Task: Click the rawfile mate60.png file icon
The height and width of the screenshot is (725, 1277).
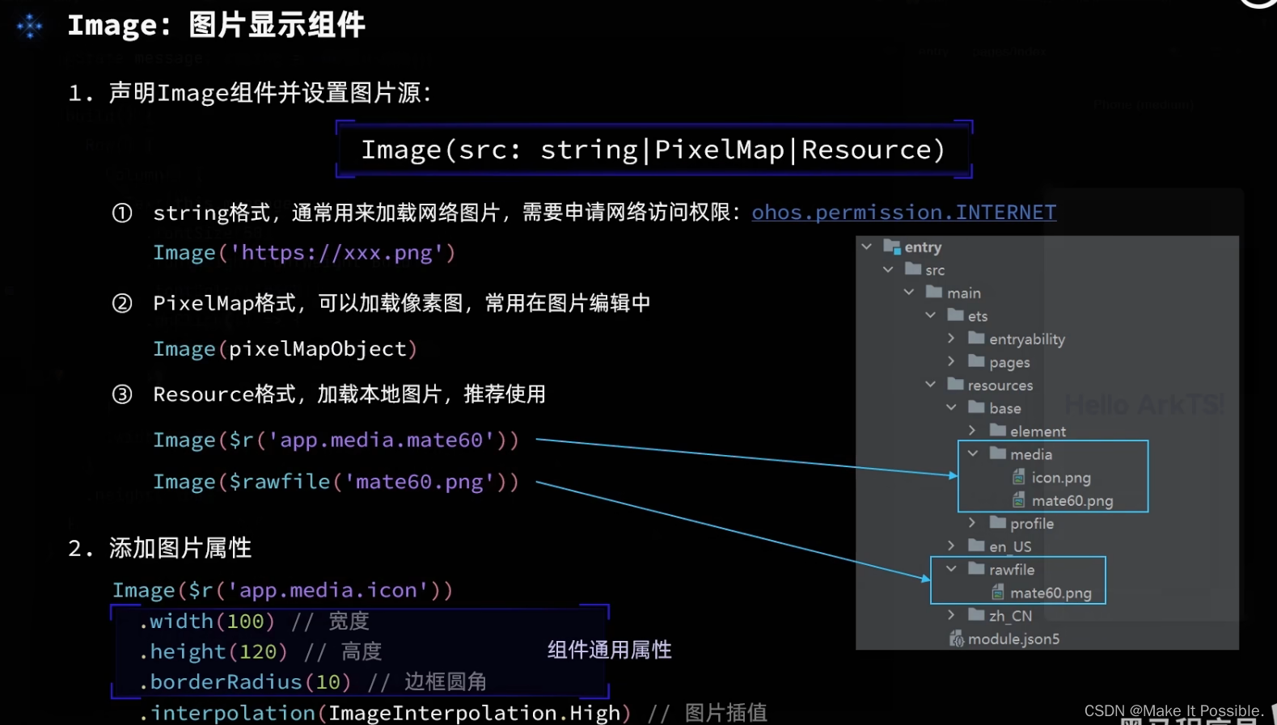Action: (998, 592)
